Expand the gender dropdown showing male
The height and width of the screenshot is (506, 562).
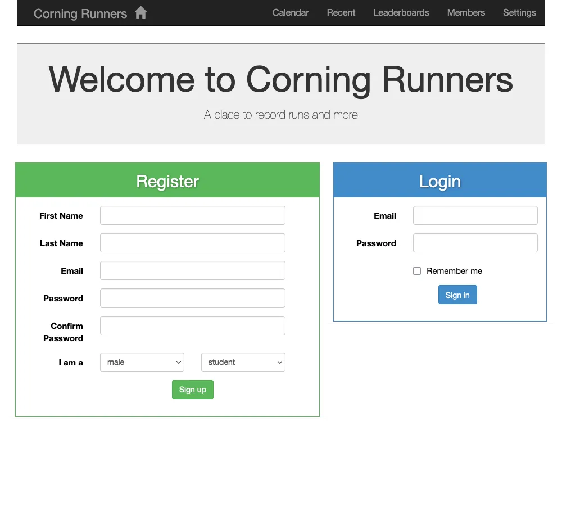pos(142,362)
